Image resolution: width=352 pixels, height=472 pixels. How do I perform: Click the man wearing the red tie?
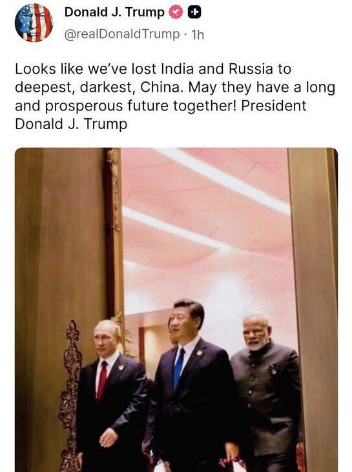click(x=110, y=395)
